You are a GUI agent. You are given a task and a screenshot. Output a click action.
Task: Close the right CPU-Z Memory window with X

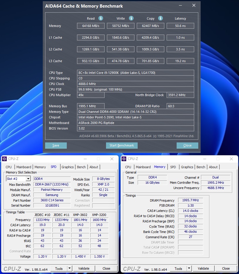pos(231,159)
